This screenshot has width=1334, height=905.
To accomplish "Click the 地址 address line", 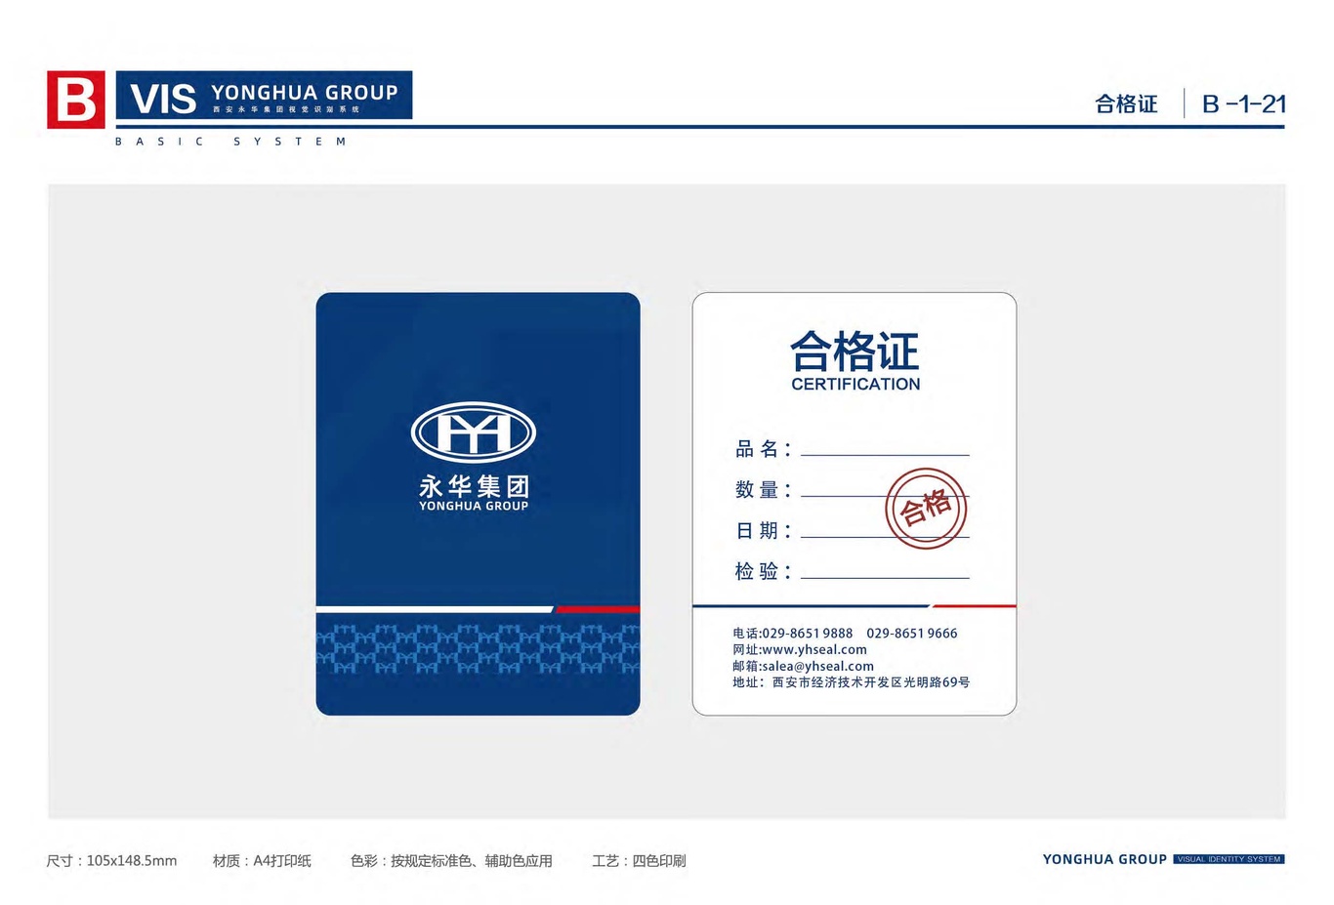I will [852, 682].
